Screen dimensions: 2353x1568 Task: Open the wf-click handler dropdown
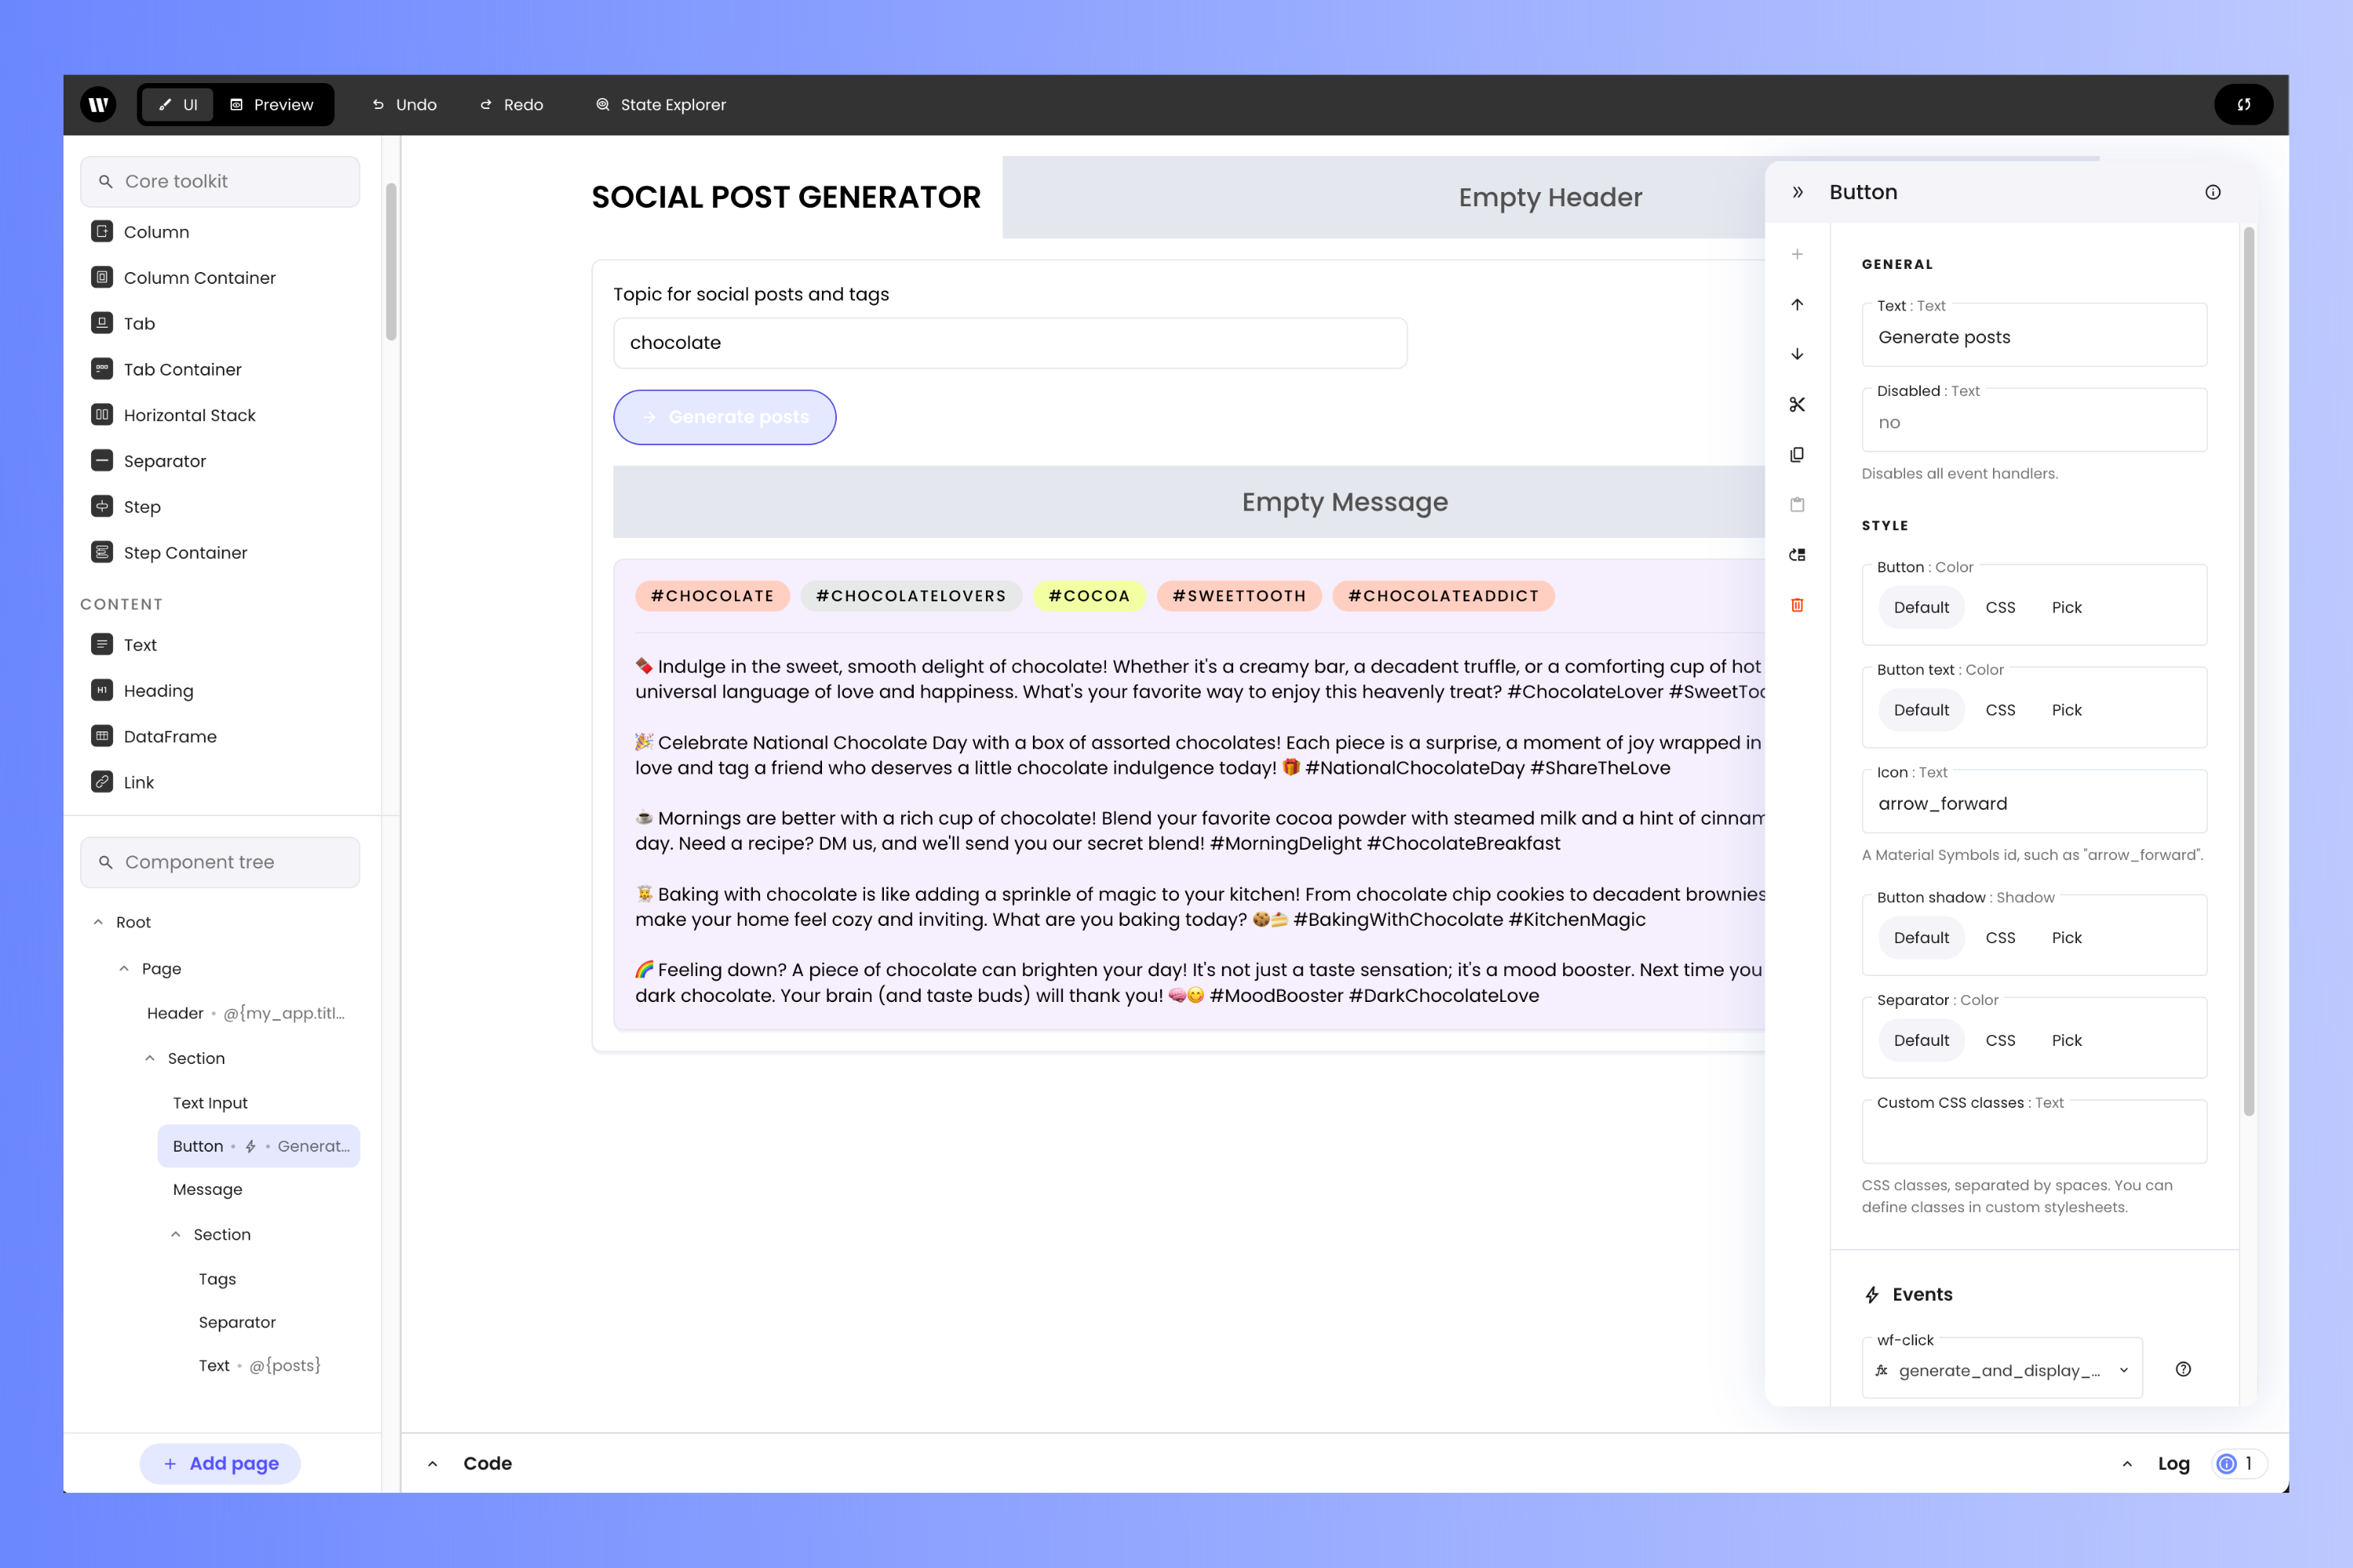point(2002,1369)
